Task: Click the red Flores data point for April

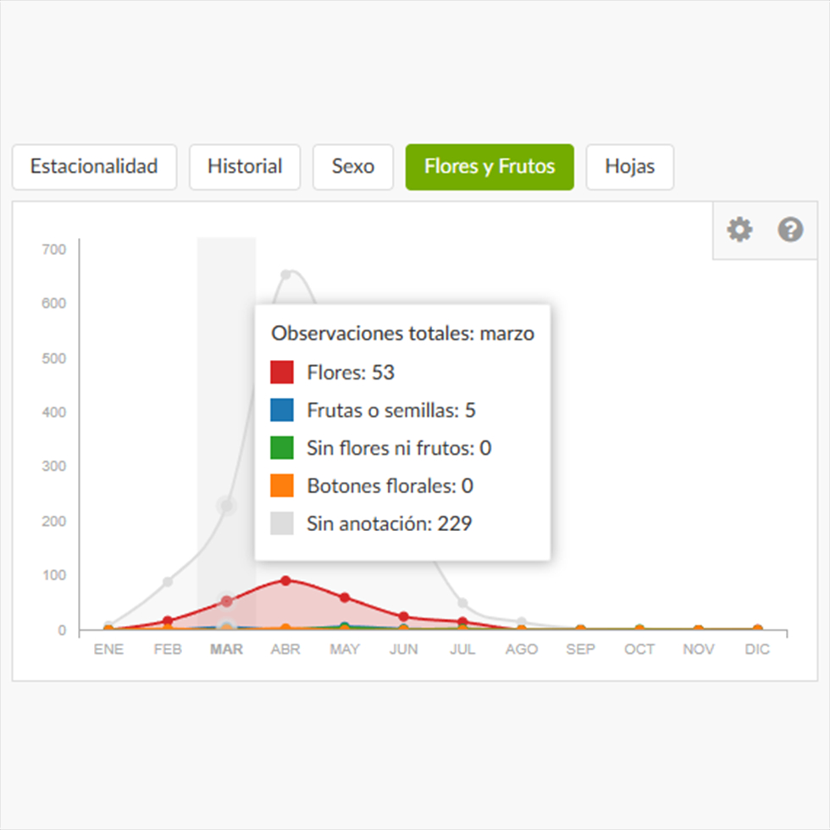Action: pyautogui.click(x=286, y=580)
